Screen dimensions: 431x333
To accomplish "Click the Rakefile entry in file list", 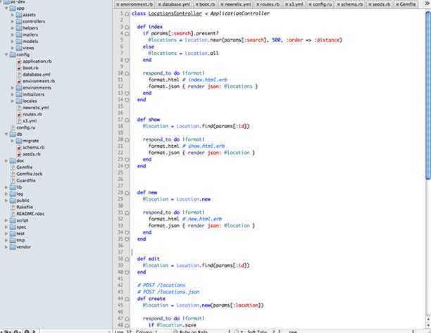I will (x=25, y=207).
